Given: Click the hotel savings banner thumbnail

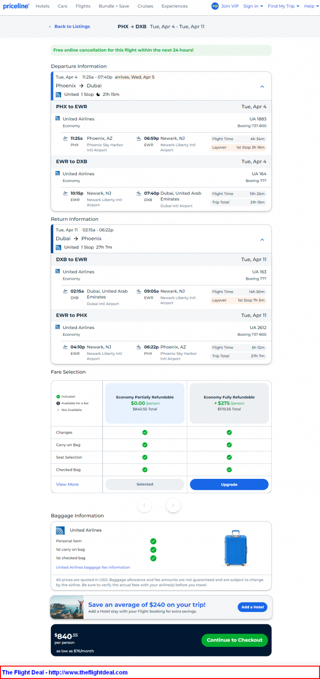Looking at the screenshot, I should tap(67, 608).
